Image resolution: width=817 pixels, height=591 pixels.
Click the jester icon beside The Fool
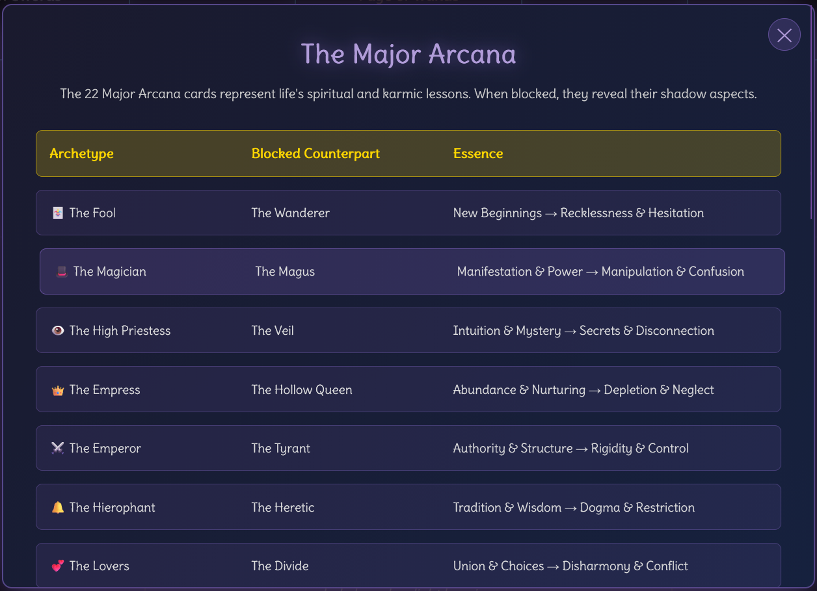pos(59,213)
